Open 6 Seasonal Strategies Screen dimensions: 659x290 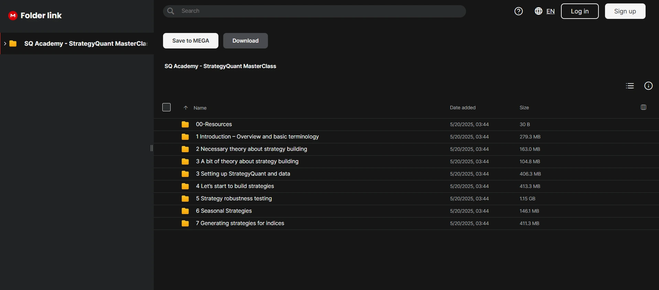click(x=224, y=211)
